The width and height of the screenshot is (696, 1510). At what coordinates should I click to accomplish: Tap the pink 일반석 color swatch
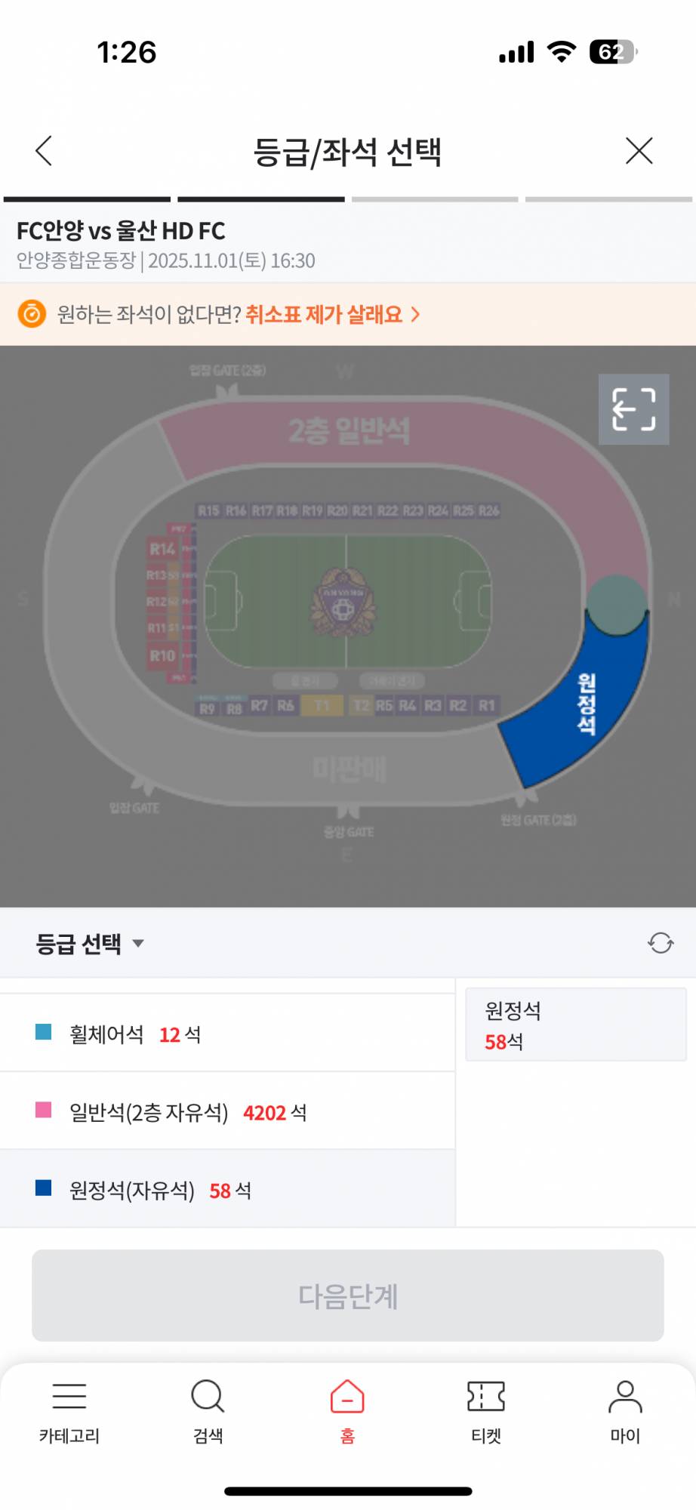click(44, 1110)
